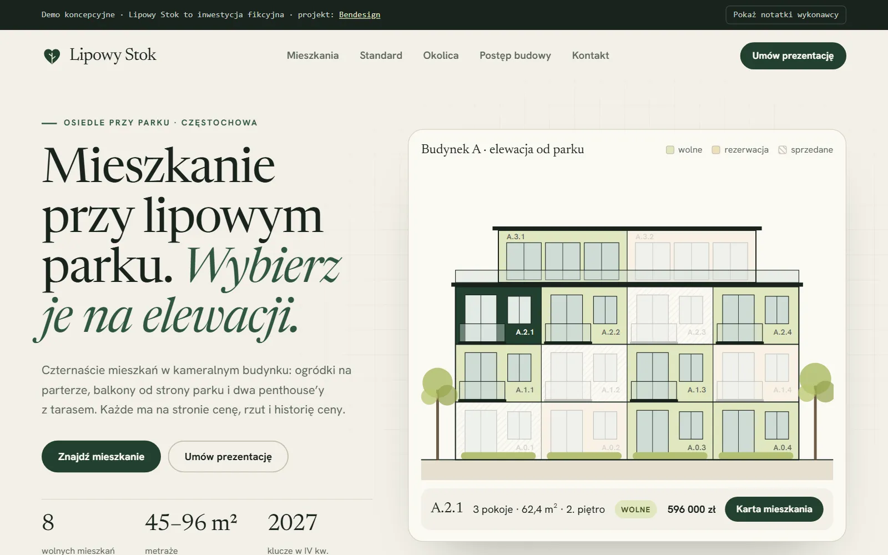The width and height of the screenshot is (888, 555).
Task: Select apartment A.2.1 on the elevation
Action: (x=498, y=315)
